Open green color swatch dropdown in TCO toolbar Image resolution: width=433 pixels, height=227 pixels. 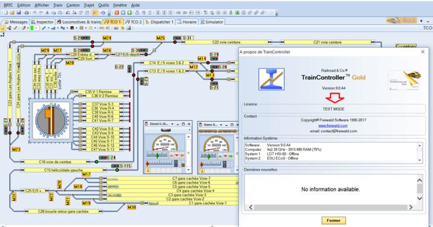[36, 28]
